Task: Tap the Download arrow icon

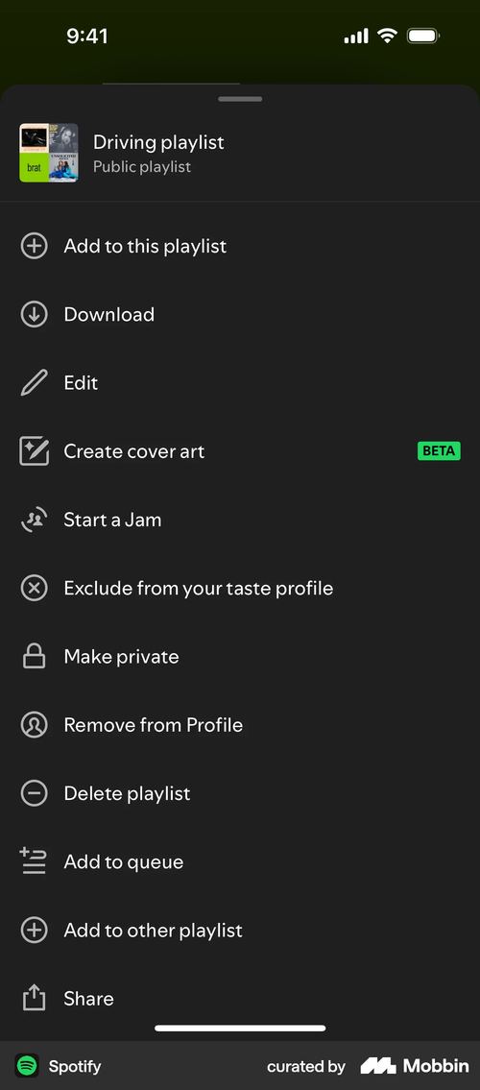Action: coord(34,314)
